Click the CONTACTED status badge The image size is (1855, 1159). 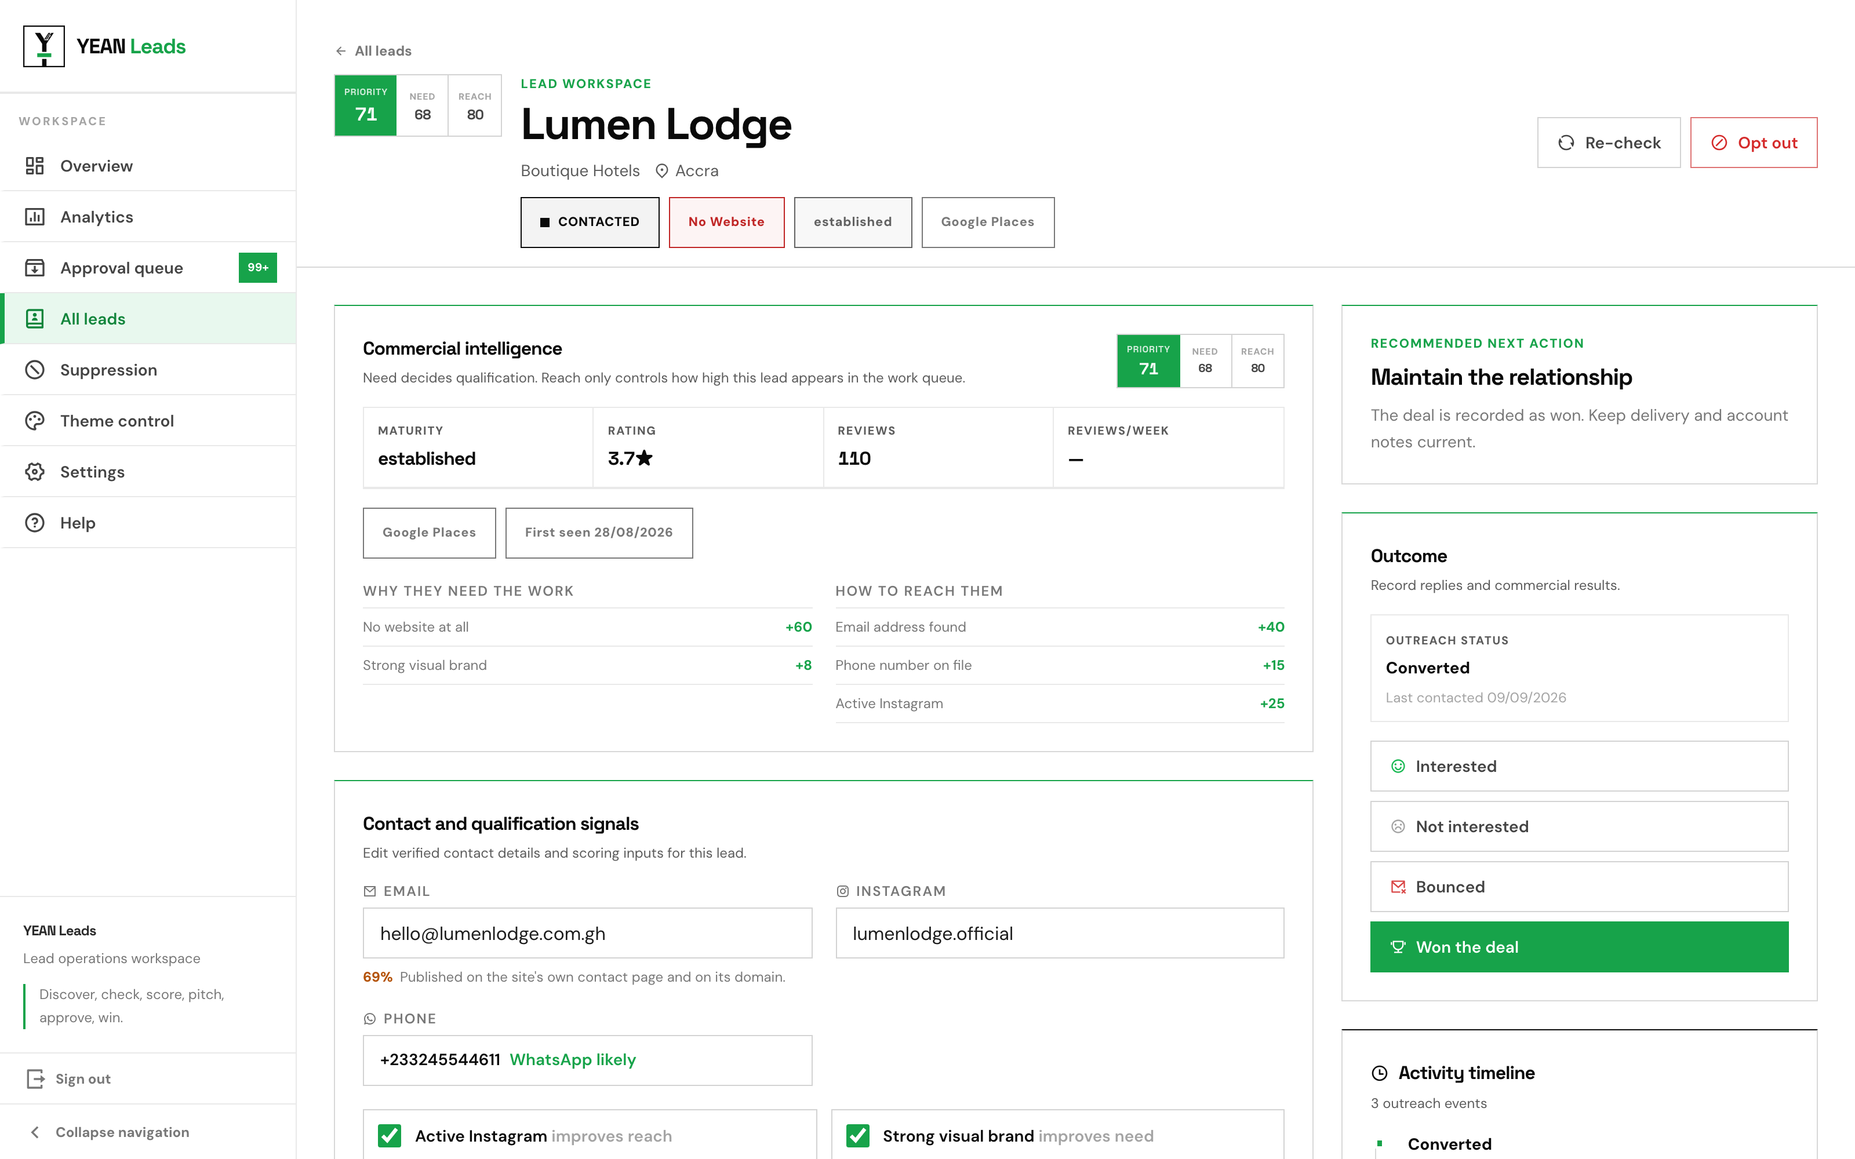(x=590, y=223)
